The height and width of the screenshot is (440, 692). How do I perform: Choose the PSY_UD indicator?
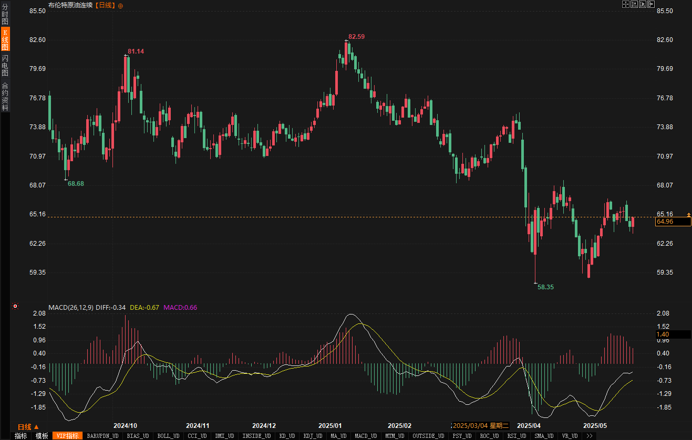coord(461,436)
